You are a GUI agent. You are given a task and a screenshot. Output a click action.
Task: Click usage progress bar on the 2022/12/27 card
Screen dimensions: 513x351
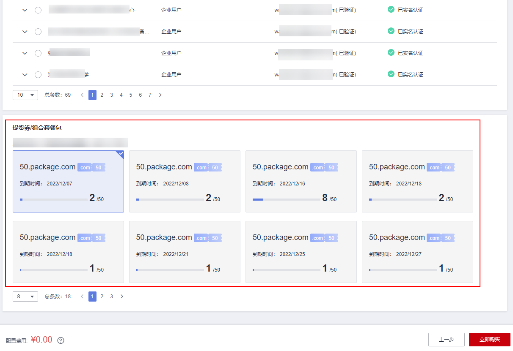pos(403,270)
